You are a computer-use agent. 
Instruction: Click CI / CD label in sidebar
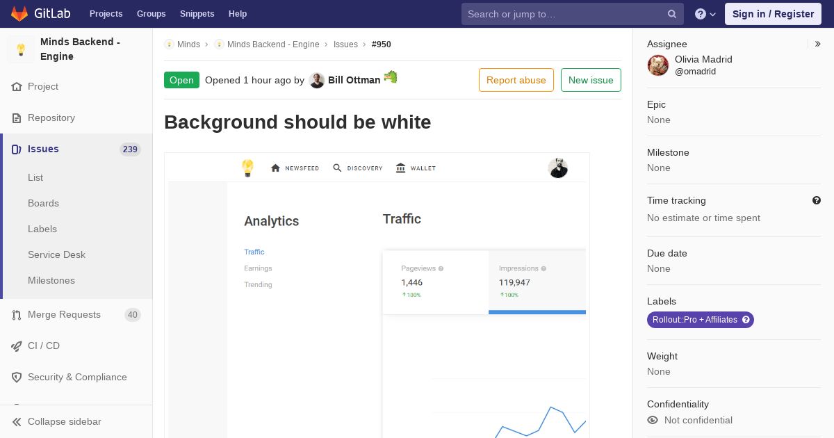point(44,346)
